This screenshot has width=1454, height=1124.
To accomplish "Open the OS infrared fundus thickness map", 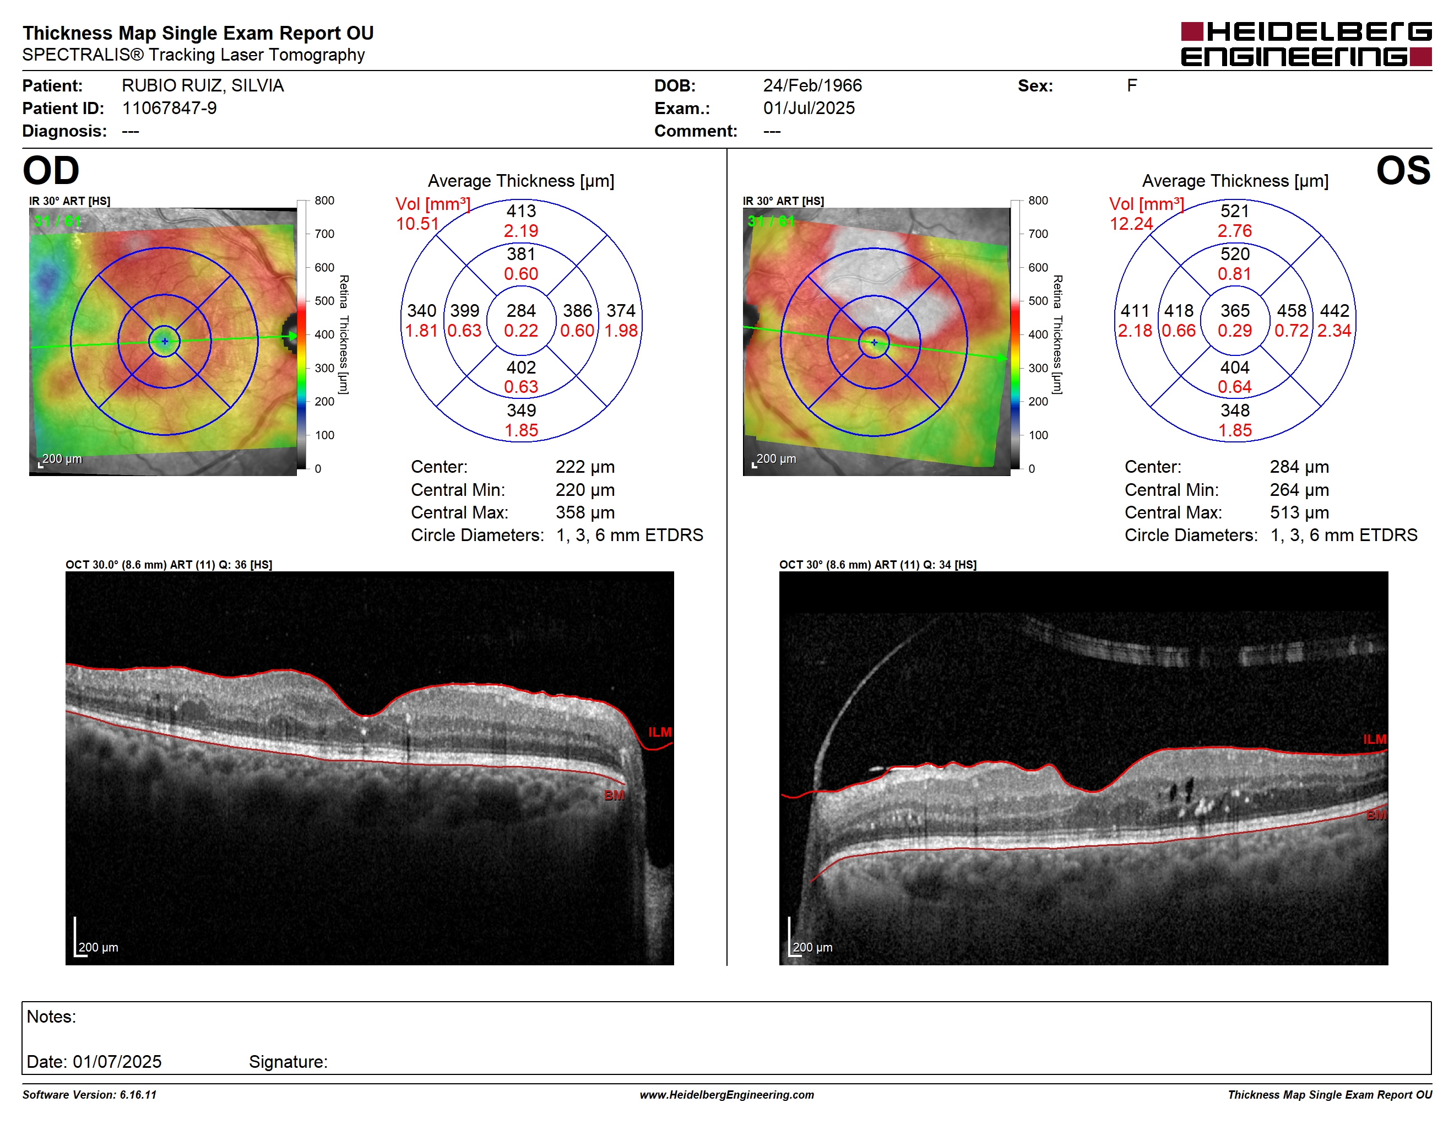I will tap(876, 342).
